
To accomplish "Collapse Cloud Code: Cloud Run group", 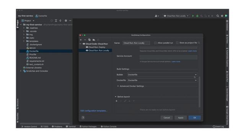I will coord(81,44).
